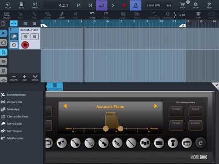The width and height of the screenshot is (219, 164).
Task: Toggle the highlighted blue button above the track list
Action: click(x=14, y=24)
